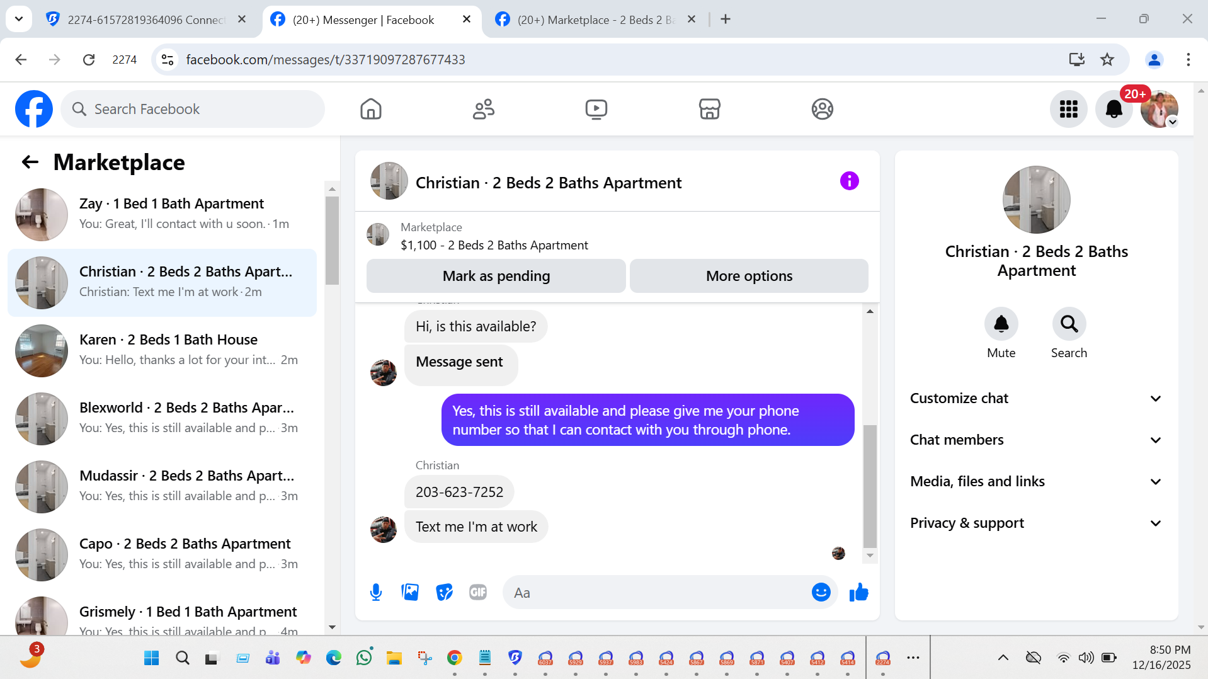The image size is (1208, 679).
Task: Bookmark this page with the star icon
Action: coord(1107,59)
